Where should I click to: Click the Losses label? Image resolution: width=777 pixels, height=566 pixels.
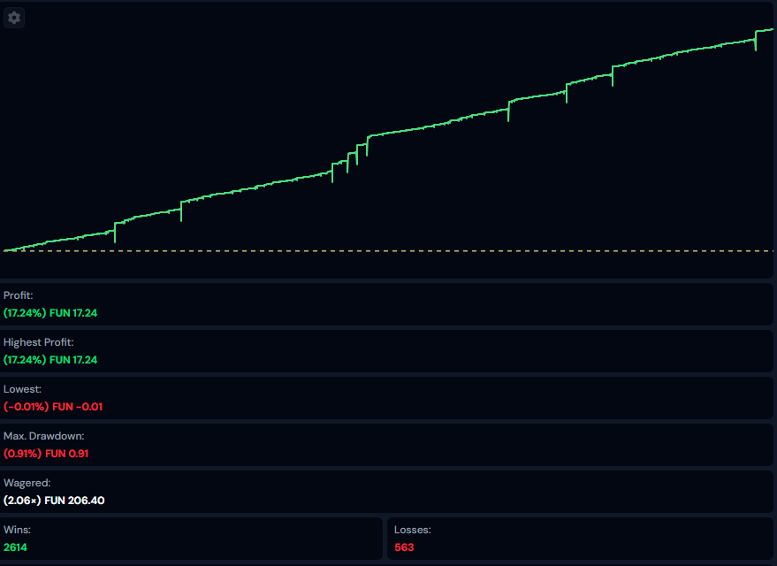tap(412, 530)
